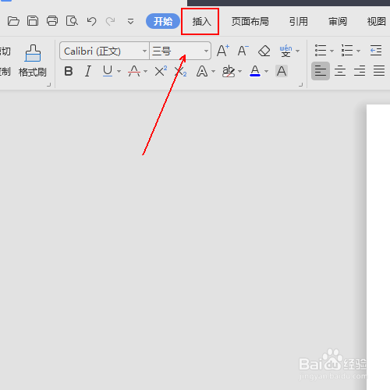Justify paragraph text

point(379,71)
